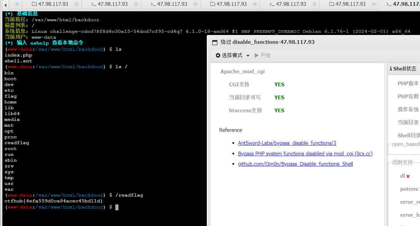Close the third file manager tab
Screen dimensions: 420x226
(374, 4)
